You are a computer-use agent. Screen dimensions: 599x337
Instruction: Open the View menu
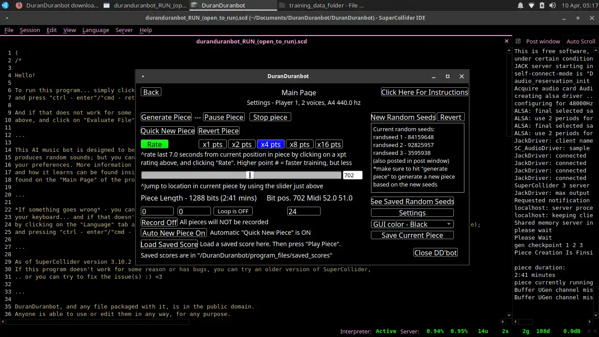click(x=70, y=30)
